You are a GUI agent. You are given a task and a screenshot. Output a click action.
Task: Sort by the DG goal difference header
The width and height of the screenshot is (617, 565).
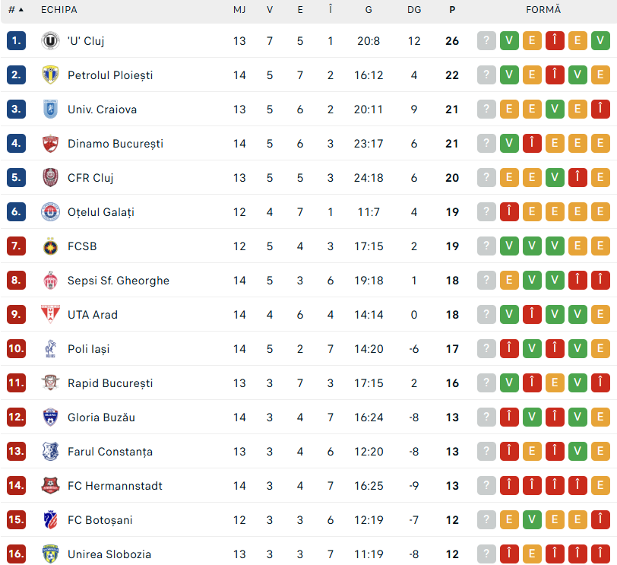[414, 10]
